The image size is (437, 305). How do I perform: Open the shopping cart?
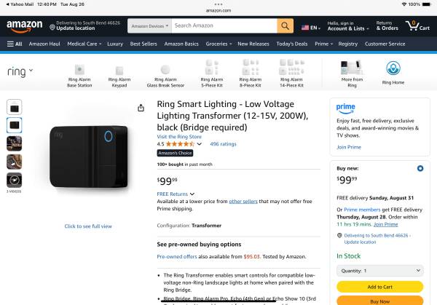point(415,25)
